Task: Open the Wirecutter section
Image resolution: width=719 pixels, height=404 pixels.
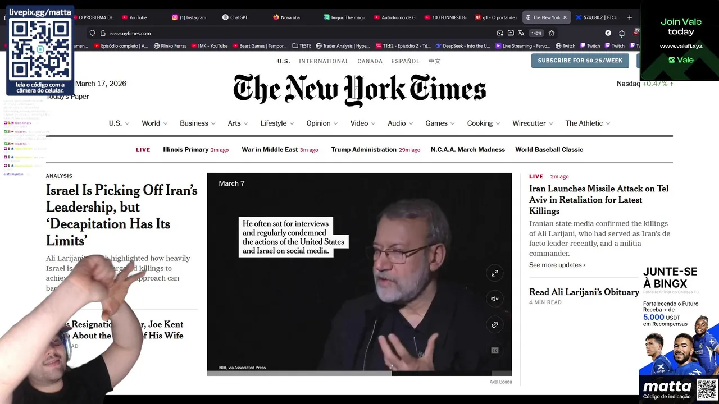Action: coord(533,123)
